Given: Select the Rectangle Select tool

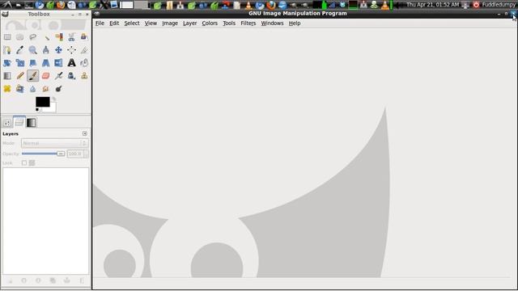Looking at the screenshot, I should [x=7, y=37].
